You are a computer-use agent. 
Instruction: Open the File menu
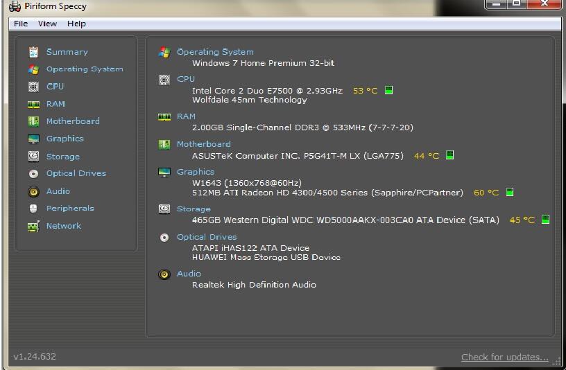[21, 24]
